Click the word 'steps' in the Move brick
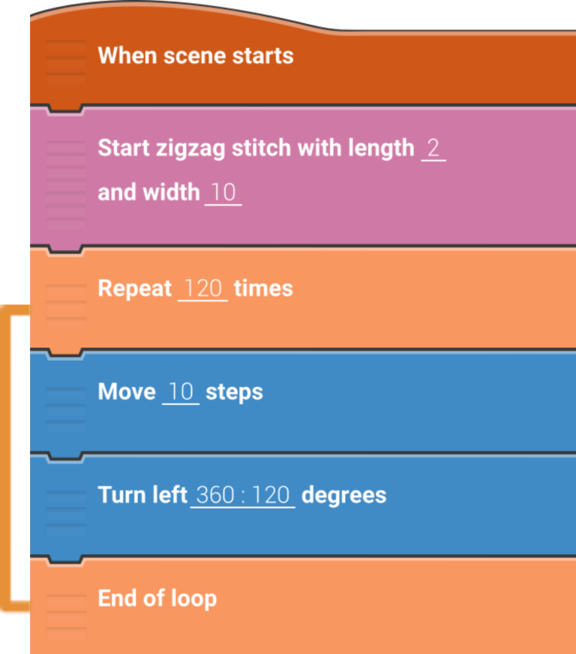The height and width of the screenshot is (654, 576). [x=234, y=391]
